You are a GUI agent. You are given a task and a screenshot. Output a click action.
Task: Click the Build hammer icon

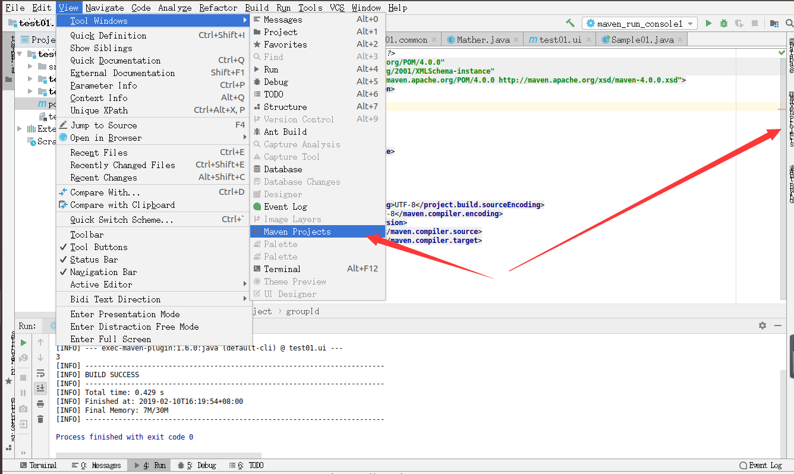click(x=571, y=23)
